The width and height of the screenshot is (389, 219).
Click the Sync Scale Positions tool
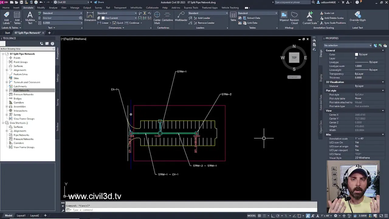coord(332,23)
